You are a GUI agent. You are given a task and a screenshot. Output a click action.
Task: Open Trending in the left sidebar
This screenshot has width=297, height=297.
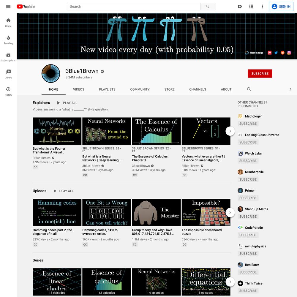8,40
